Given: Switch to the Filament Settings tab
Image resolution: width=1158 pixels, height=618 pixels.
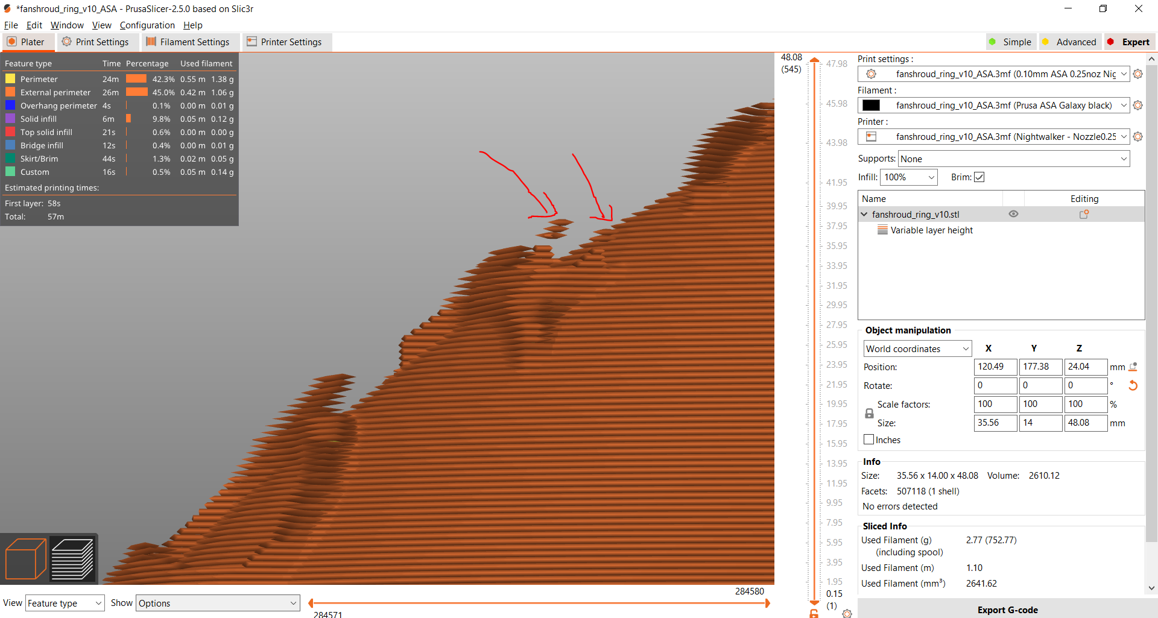Looking at the screenshot, I should (x=189, y=42).
